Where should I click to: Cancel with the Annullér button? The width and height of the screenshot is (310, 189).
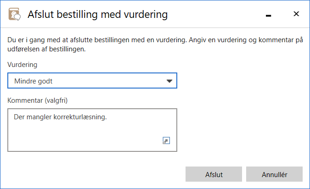point(274,174)
